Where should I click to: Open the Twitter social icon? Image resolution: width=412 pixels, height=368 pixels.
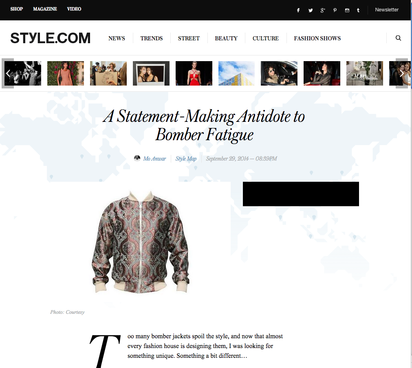click(311, 10)
